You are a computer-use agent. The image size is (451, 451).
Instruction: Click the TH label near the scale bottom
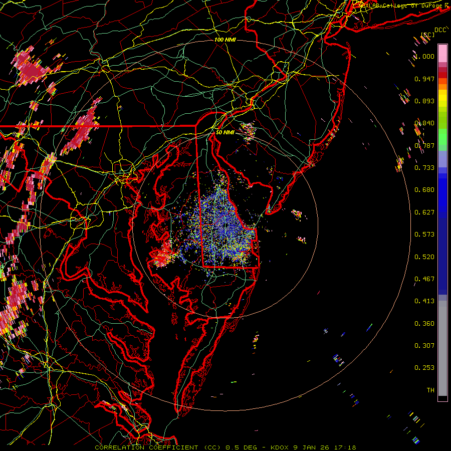(430, 390)
